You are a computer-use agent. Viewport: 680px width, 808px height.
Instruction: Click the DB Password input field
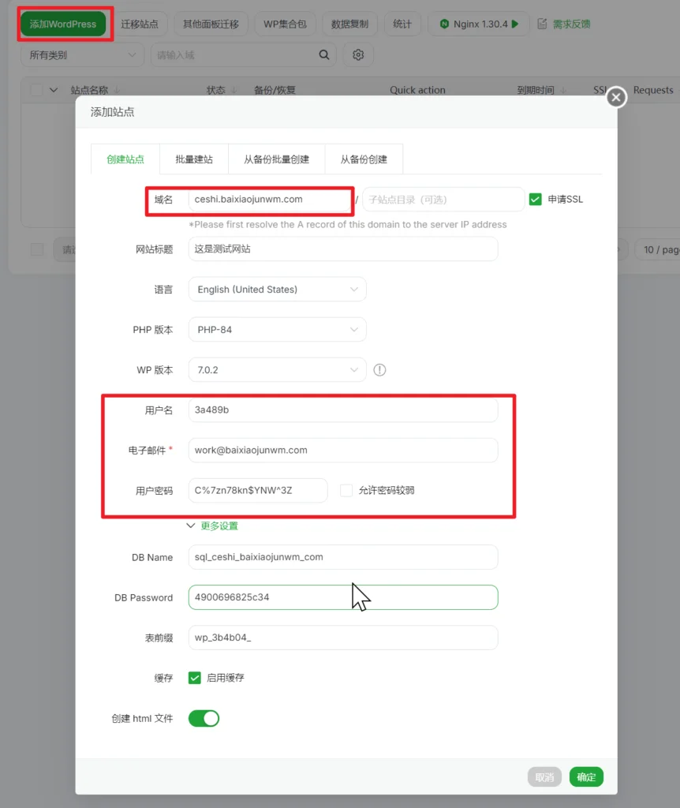tap(343, 597)
